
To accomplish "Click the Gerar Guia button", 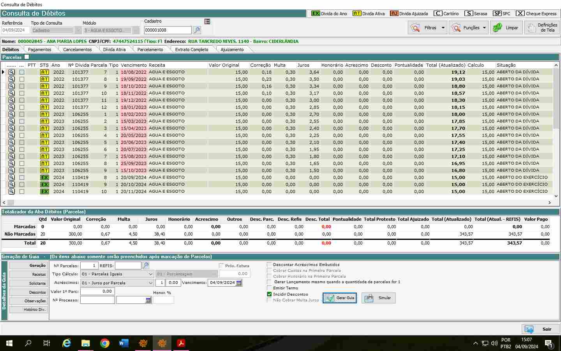I will (340, 298).
